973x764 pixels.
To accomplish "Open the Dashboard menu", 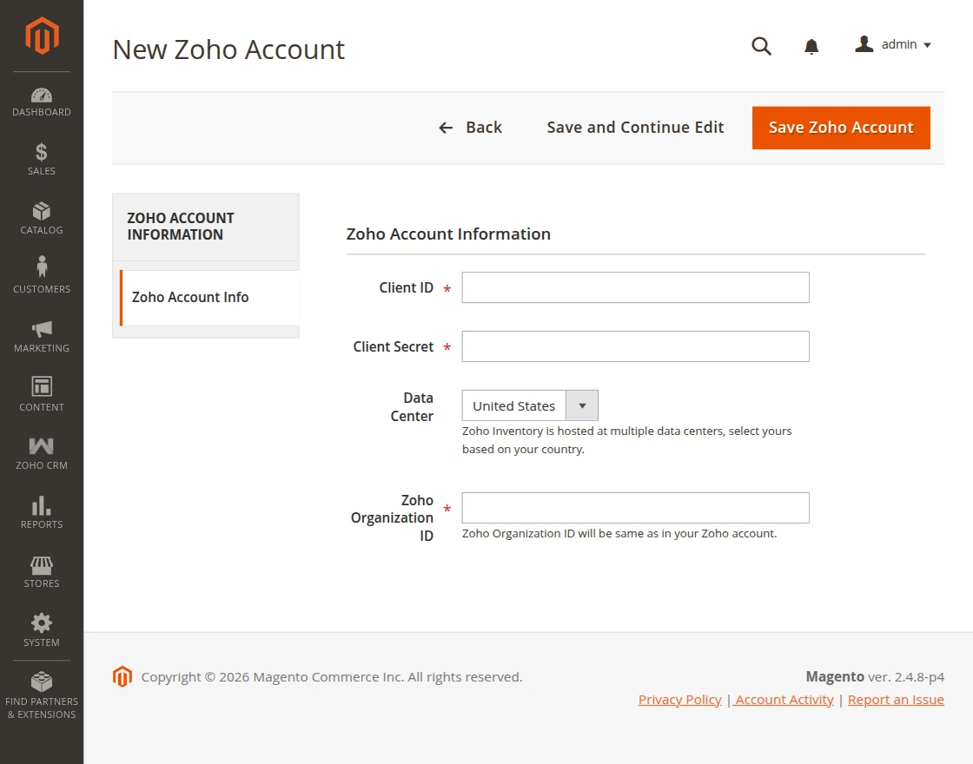I will [x=42, y=102].
